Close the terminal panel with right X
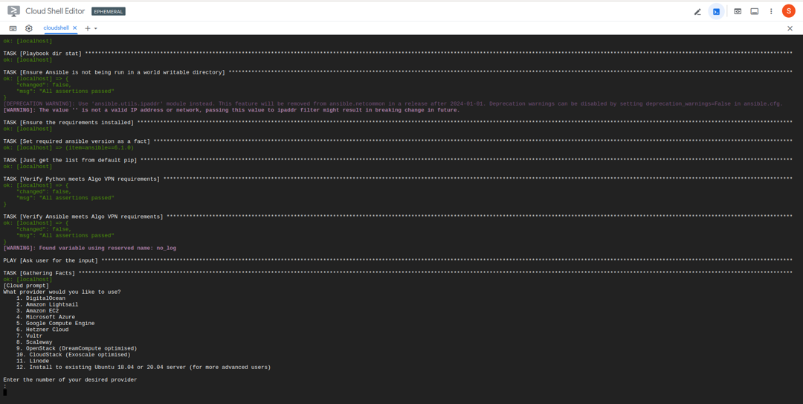 (790, 29)
